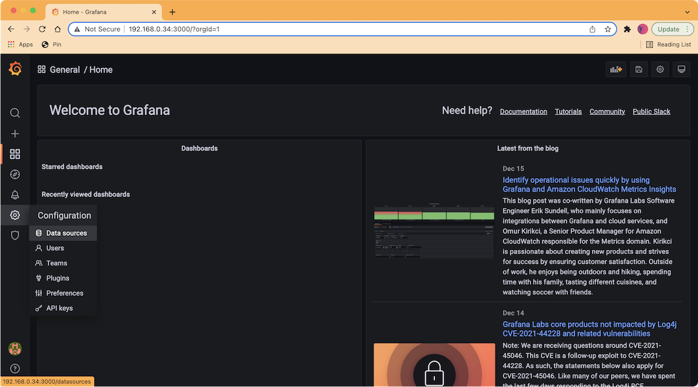Click the Create plus icon in sidebar
This screenshot has width=698, height=387.
coord(15,134)
